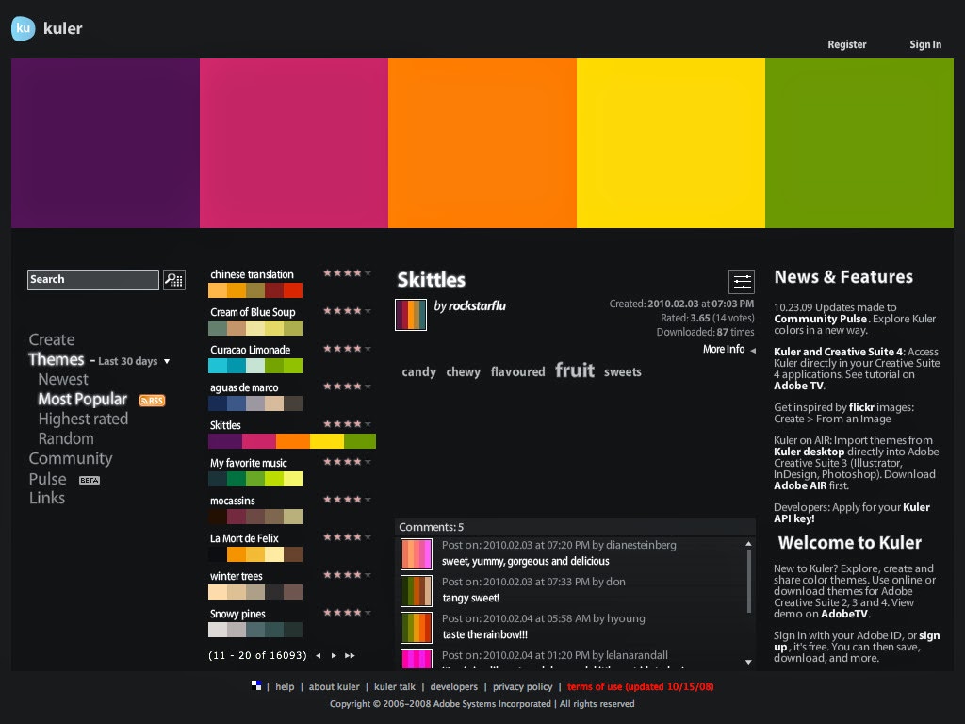Click the comments scrollbar up arrow

[x=748, y=544]
